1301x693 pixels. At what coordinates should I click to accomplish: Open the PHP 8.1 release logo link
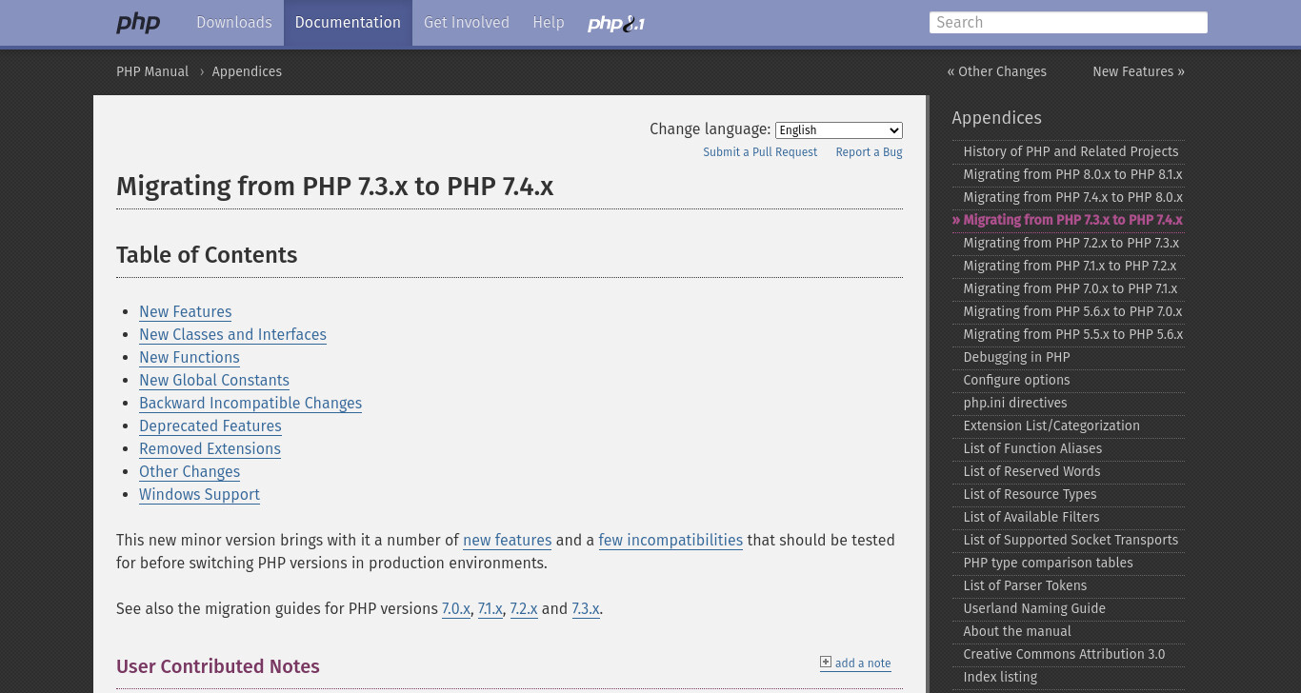click(616, 23)
